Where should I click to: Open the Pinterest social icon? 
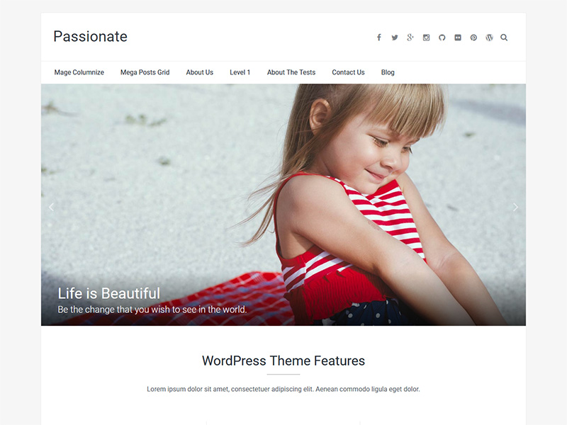(473, 38)
